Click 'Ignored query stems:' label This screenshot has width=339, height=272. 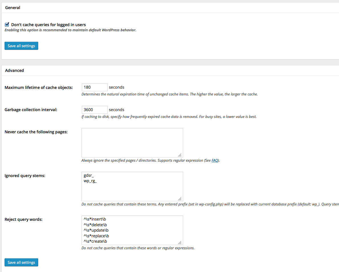point(25,176)
